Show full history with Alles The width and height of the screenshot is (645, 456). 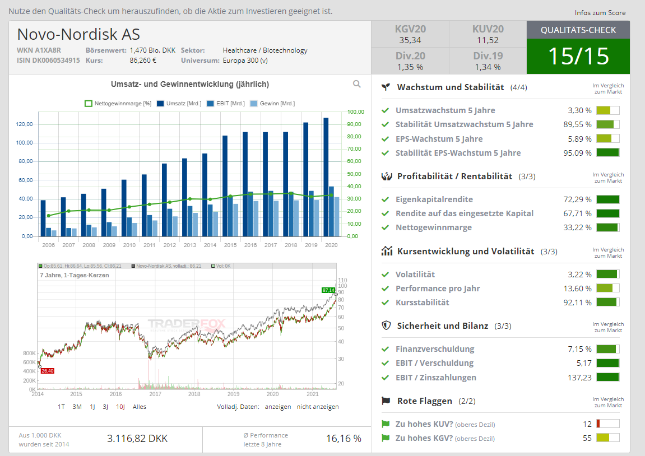tap(140, 407)
